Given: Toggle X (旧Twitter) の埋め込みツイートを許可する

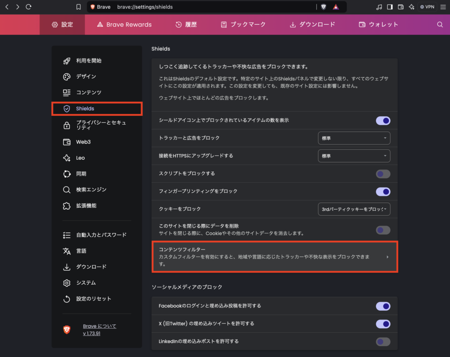Looking at the screenshot, I should (383, 324).
